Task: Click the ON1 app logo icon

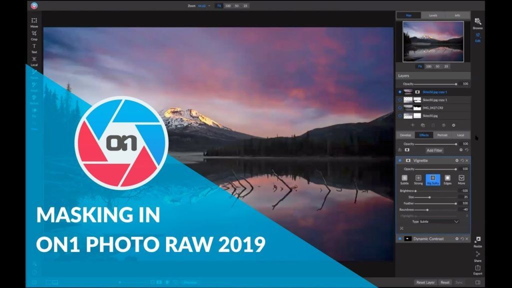Action: 34,5
